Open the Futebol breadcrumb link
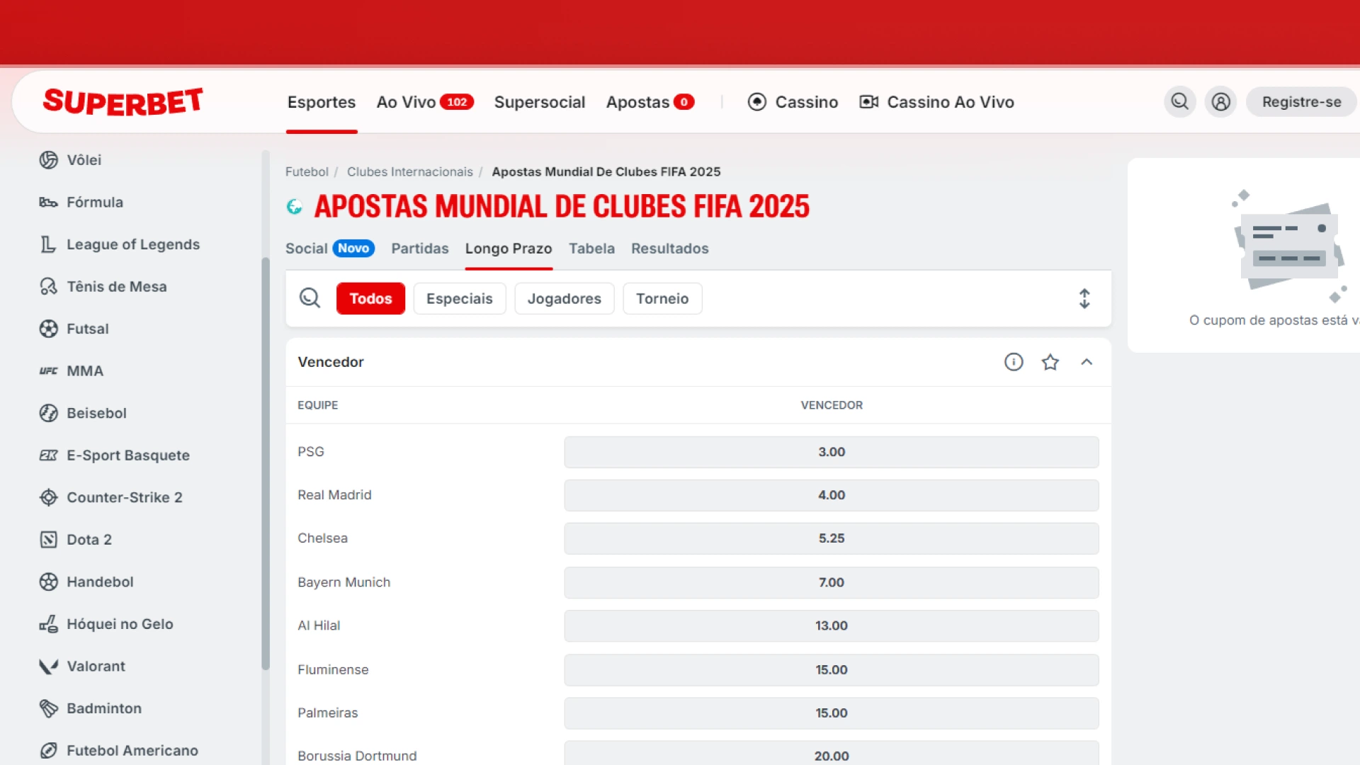Screen dimensions: 1360x765 [x=307, y=171]
